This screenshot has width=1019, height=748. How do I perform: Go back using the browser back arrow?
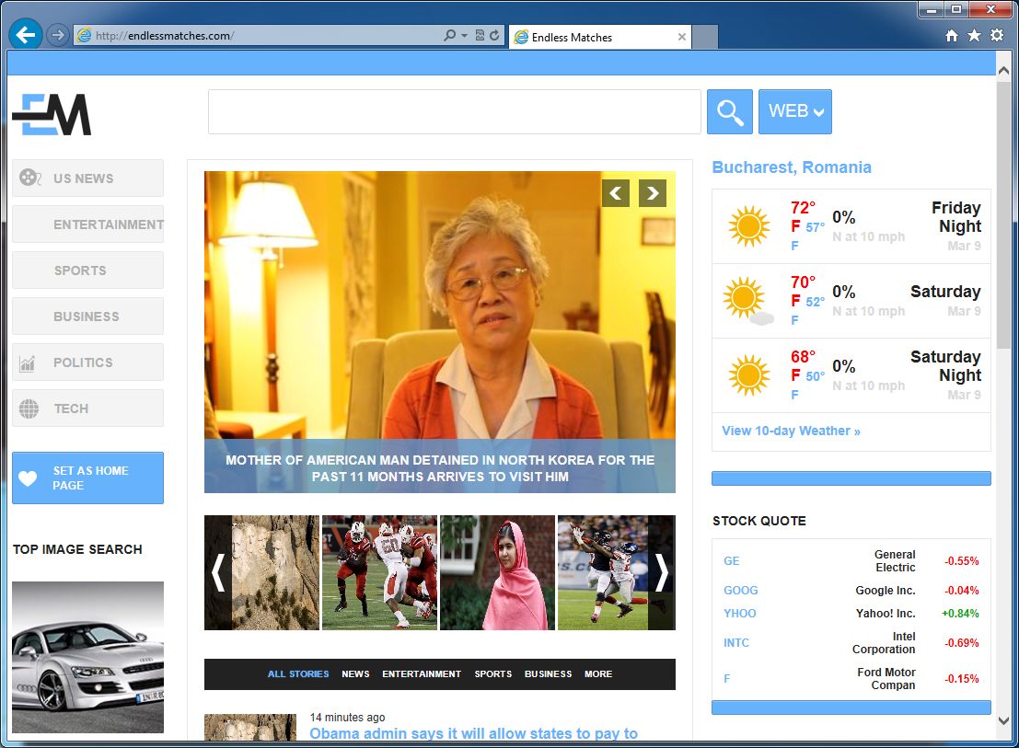click(x=25, y=36)
